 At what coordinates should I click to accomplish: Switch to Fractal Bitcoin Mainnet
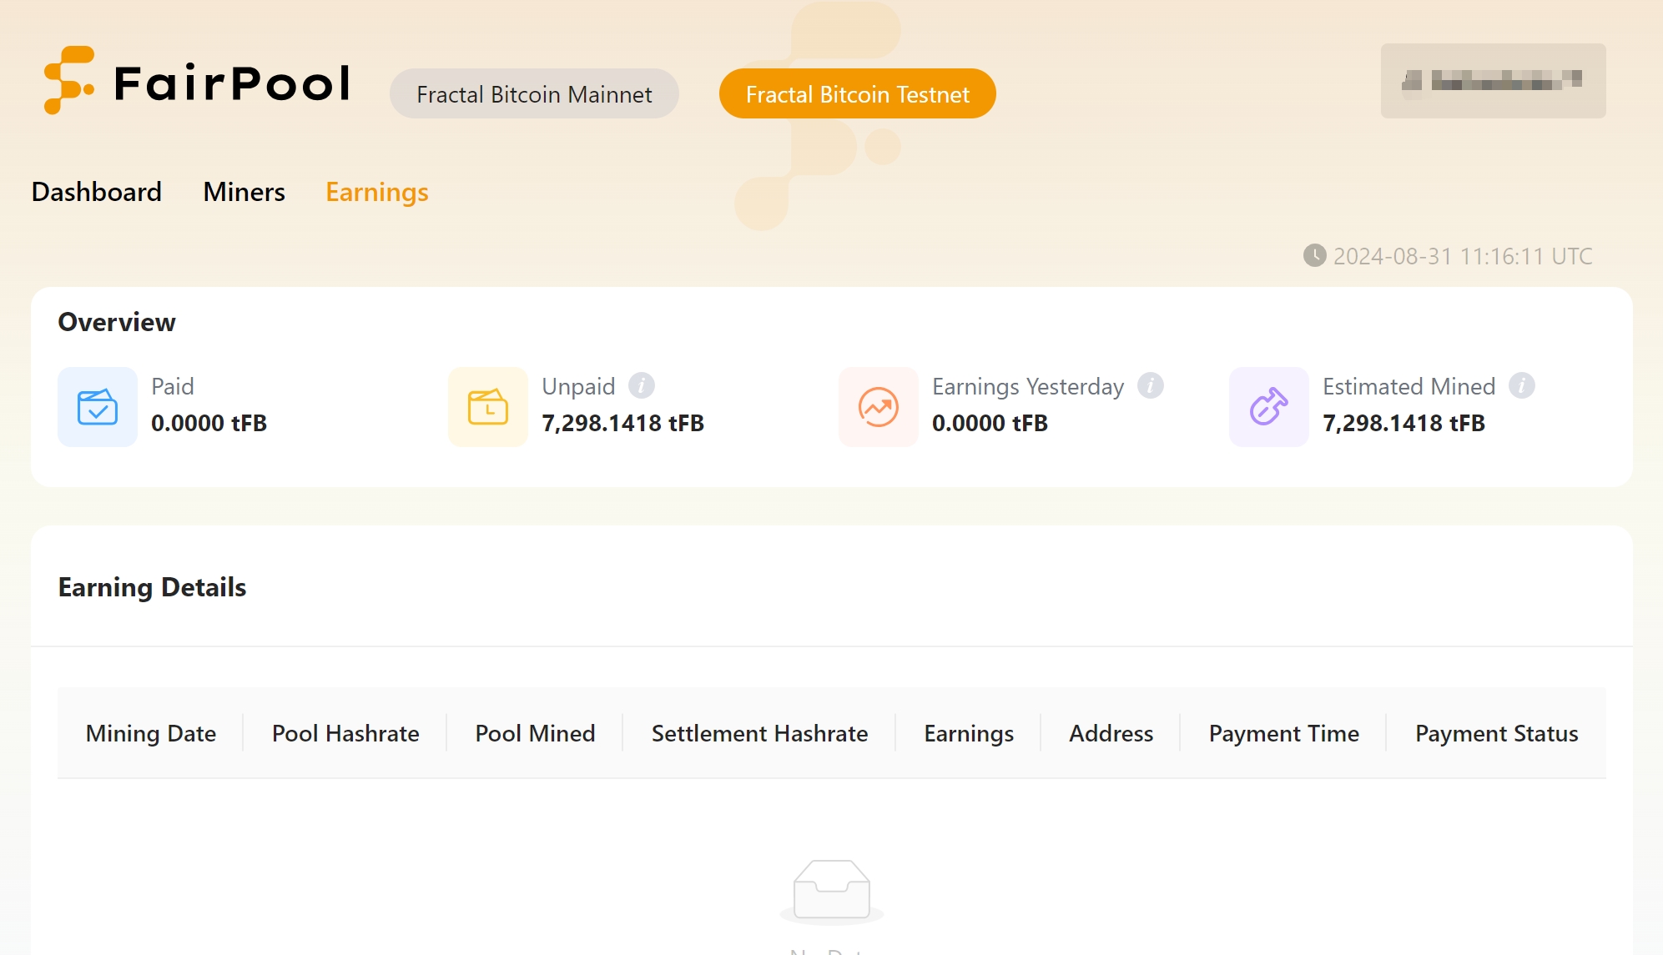click(x=534, y=94)
